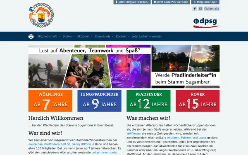Click the Wer sind wir? heading

[45, 133]
